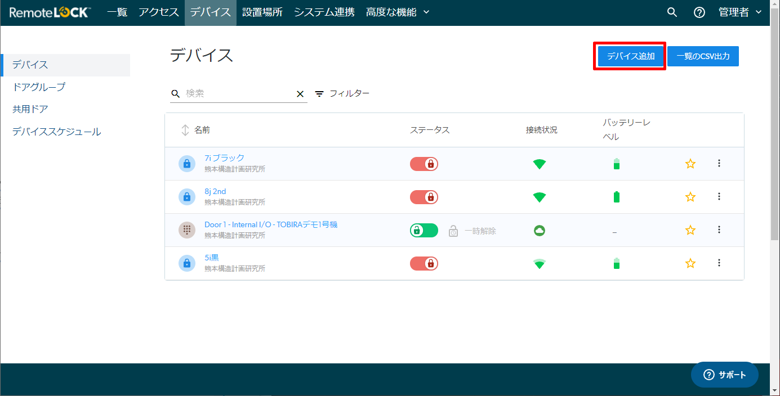Toggle the lock switch for 5i黒
This screenshot has height=396, width=780.
click(x=424, y=263)
